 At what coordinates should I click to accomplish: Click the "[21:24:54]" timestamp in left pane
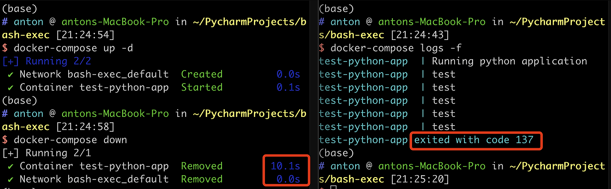[85, 35]
